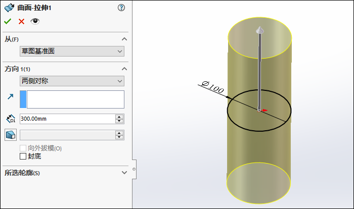Screen dimensions: 354x209
Task: Check the 向外拔模(O) checkbox
Action: click(x=23, y=148)
